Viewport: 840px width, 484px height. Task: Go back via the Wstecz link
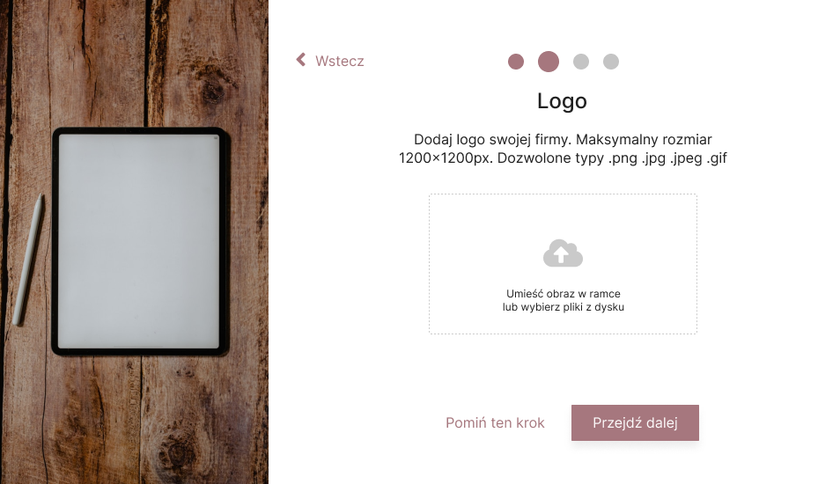point(330,61)
